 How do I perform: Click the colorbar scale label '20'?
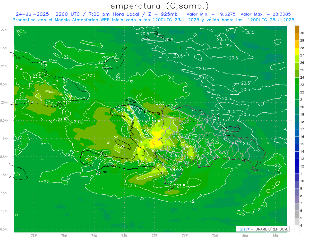coord(302,107)
